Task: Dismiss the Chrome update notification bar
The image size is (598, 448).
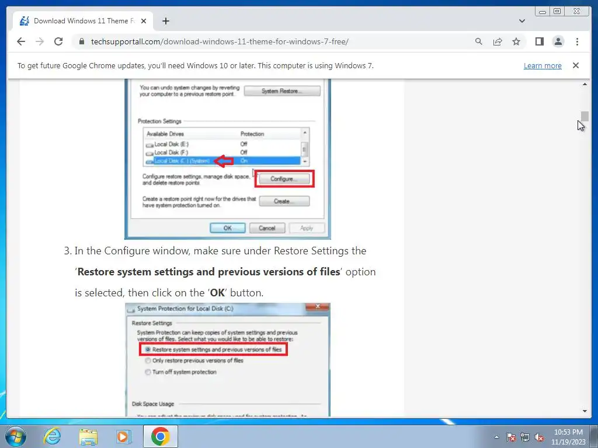Action: (x=575, y=65)
